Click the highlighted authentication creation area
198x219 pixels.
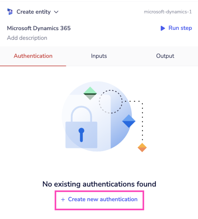99,200
